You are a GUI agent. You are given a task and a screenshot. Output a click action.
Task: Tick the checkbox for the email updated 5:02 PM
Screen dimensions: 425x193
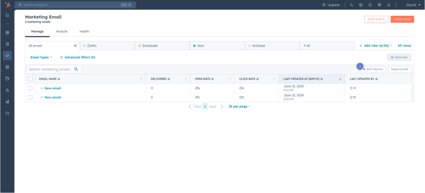pyautogui.click(x=30, y=88)
